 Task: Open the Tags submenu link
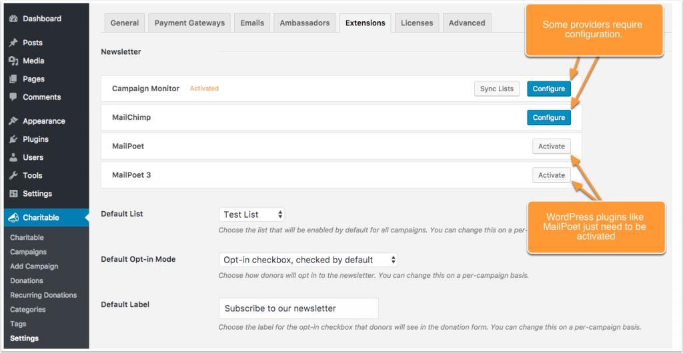[x=18, y=324]
